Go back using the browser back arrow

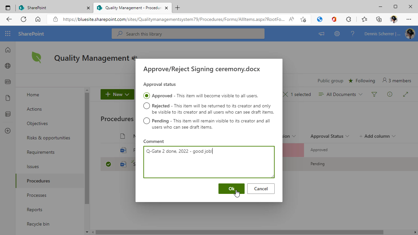click(x=9, y=19)
